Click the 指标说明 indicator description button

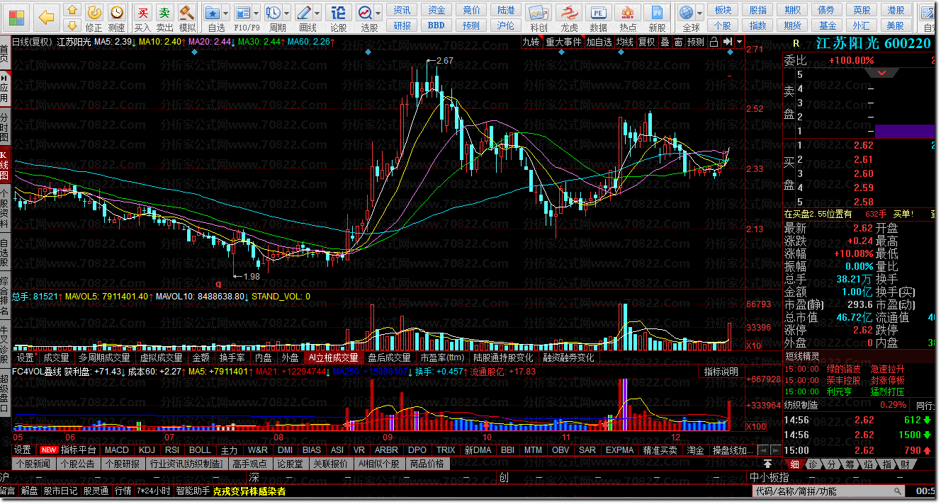721,372
